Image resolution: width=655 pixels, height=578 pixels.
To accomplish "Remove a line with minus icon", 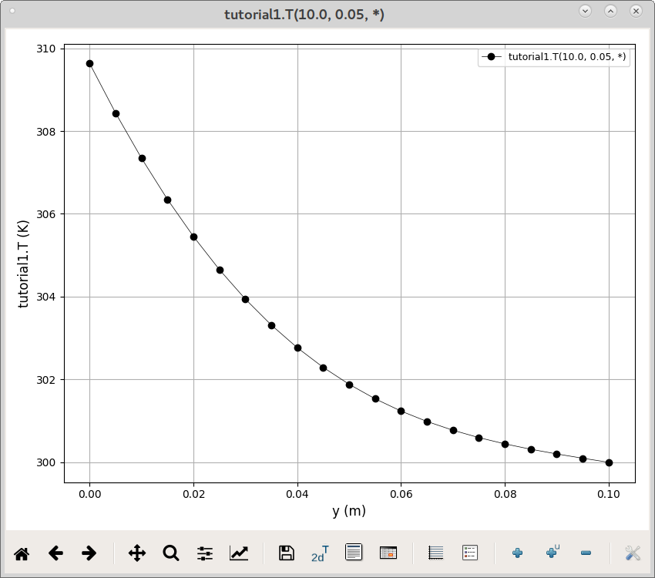I will (586, 553).
